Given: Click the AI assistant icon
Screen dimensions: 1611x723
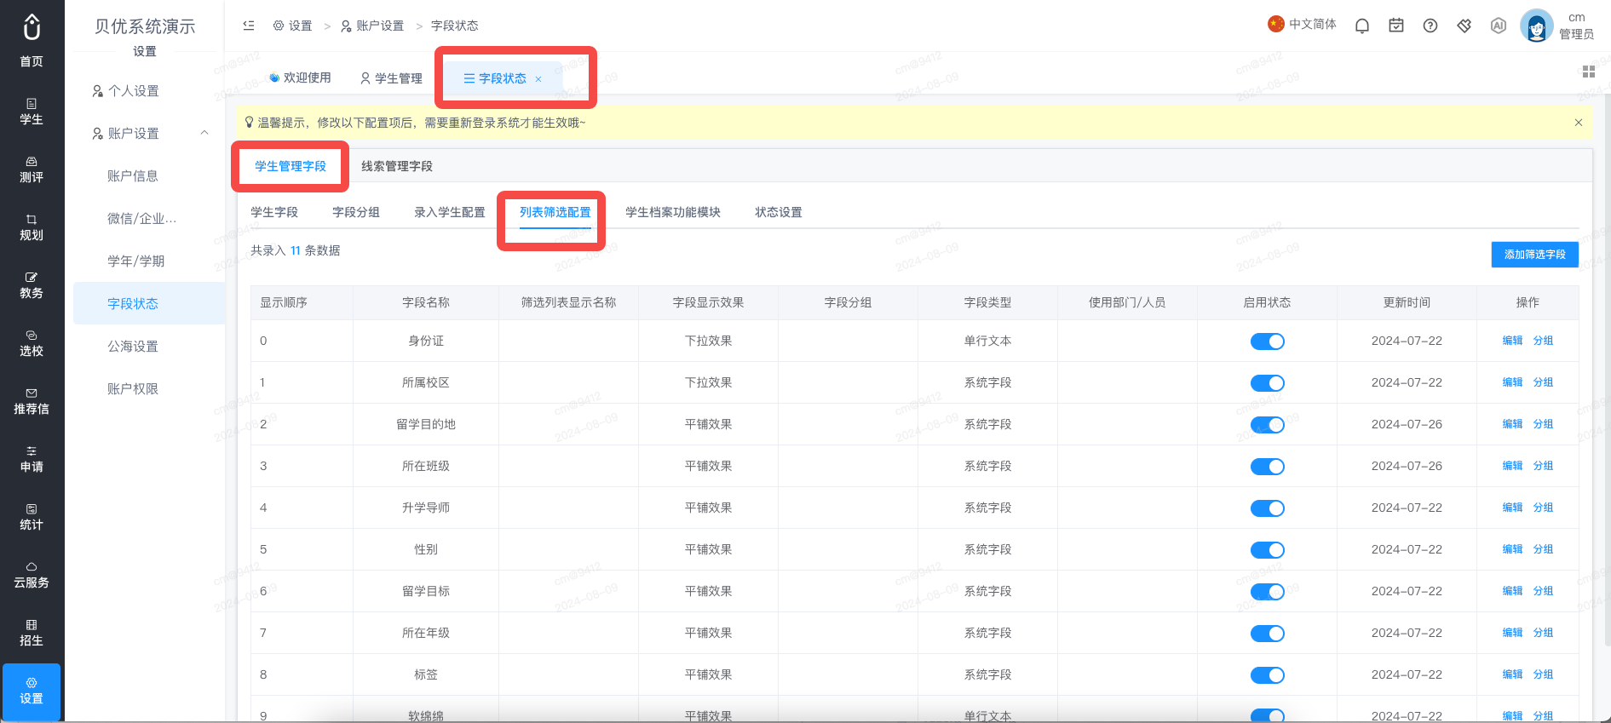Looking at the screenshot, I should point(1499,26).
